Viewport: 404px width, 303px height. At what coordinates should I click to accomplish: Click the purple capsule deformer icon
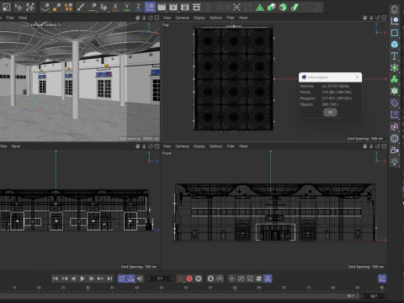395,103
